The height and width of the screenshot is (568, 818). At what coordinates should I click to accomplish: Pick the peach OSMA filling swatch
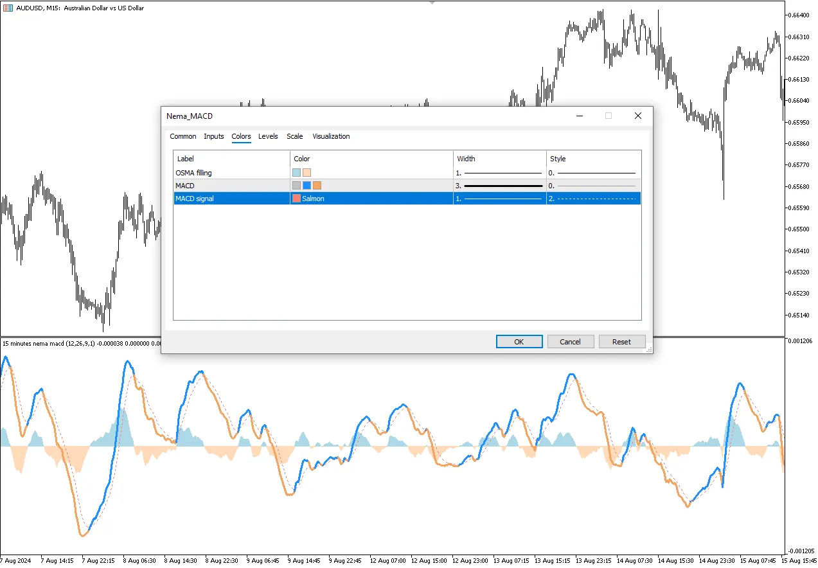click(x=307, y=173)
